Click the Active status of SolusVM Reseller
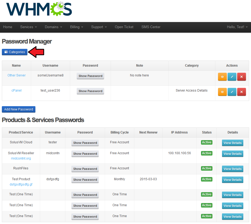 207,153
